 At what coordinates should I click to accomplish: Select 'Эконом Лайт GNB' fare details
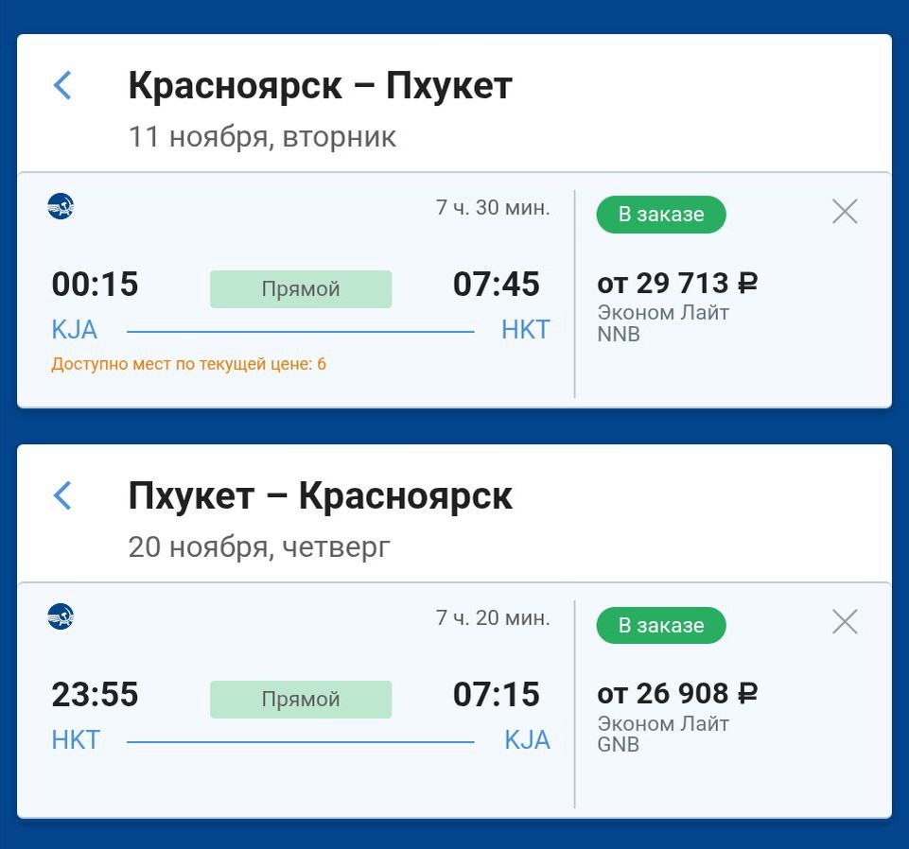point(663,734)
